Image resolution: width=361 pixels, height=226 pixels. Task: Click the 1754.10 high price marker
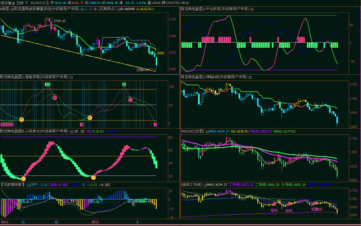coord(59,20)
